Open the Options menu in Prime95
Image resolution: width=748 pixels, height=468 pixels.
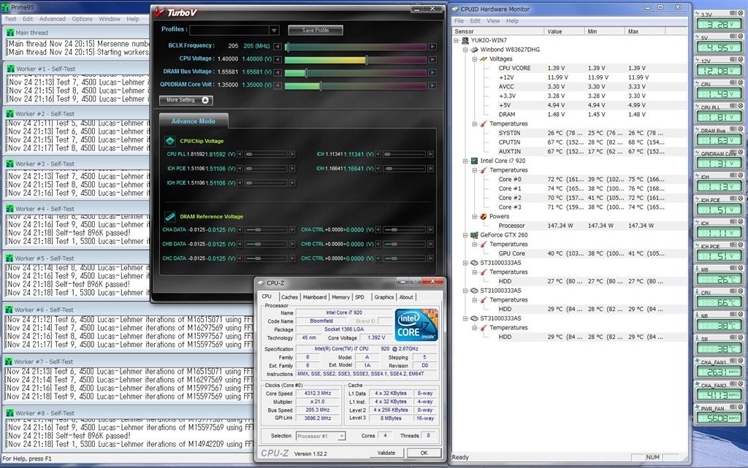pyautogui.click(x=82, y=19)
